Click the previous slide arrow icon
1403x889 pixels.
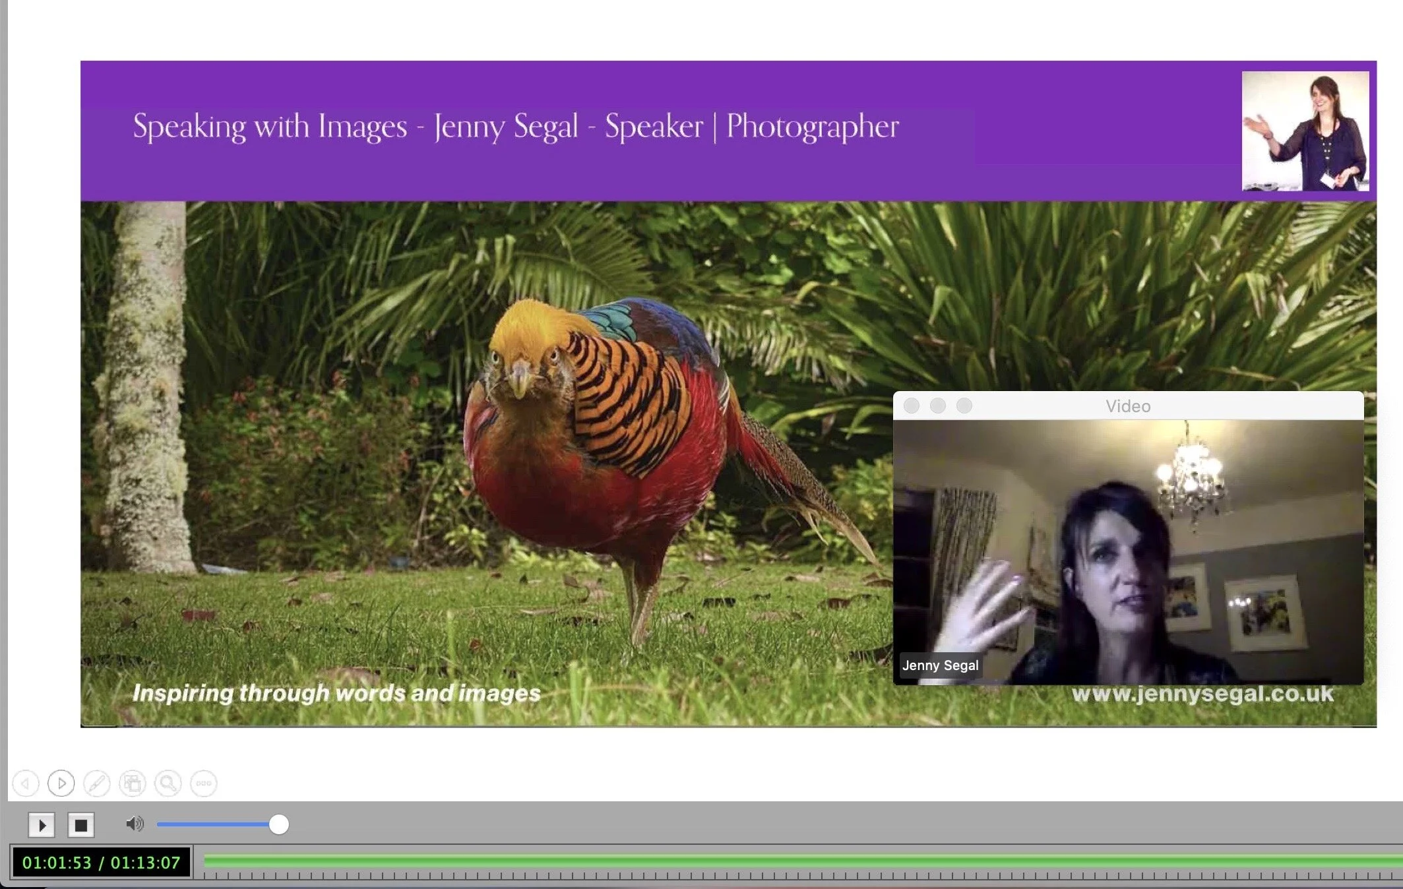26,783
